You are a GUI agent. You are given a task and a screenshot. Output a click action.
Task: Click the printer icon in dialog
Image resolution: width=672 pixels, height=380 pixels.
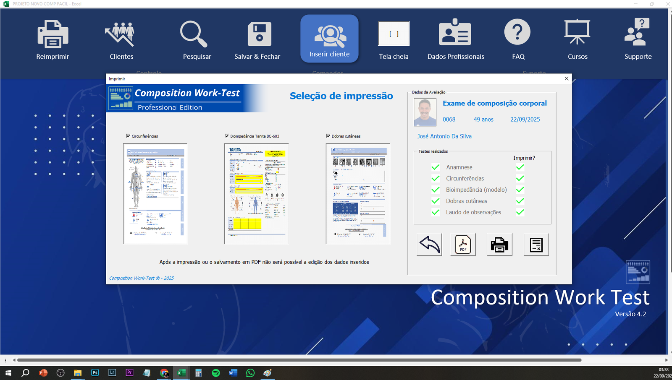[x=499, y=245]
